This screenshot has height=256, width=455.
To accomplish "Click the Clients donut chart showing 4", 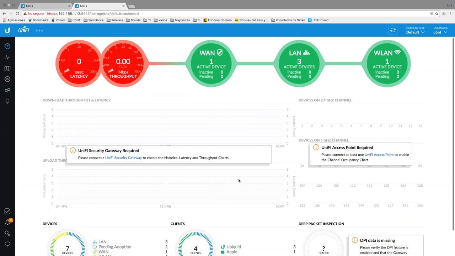I will [195, 249].
